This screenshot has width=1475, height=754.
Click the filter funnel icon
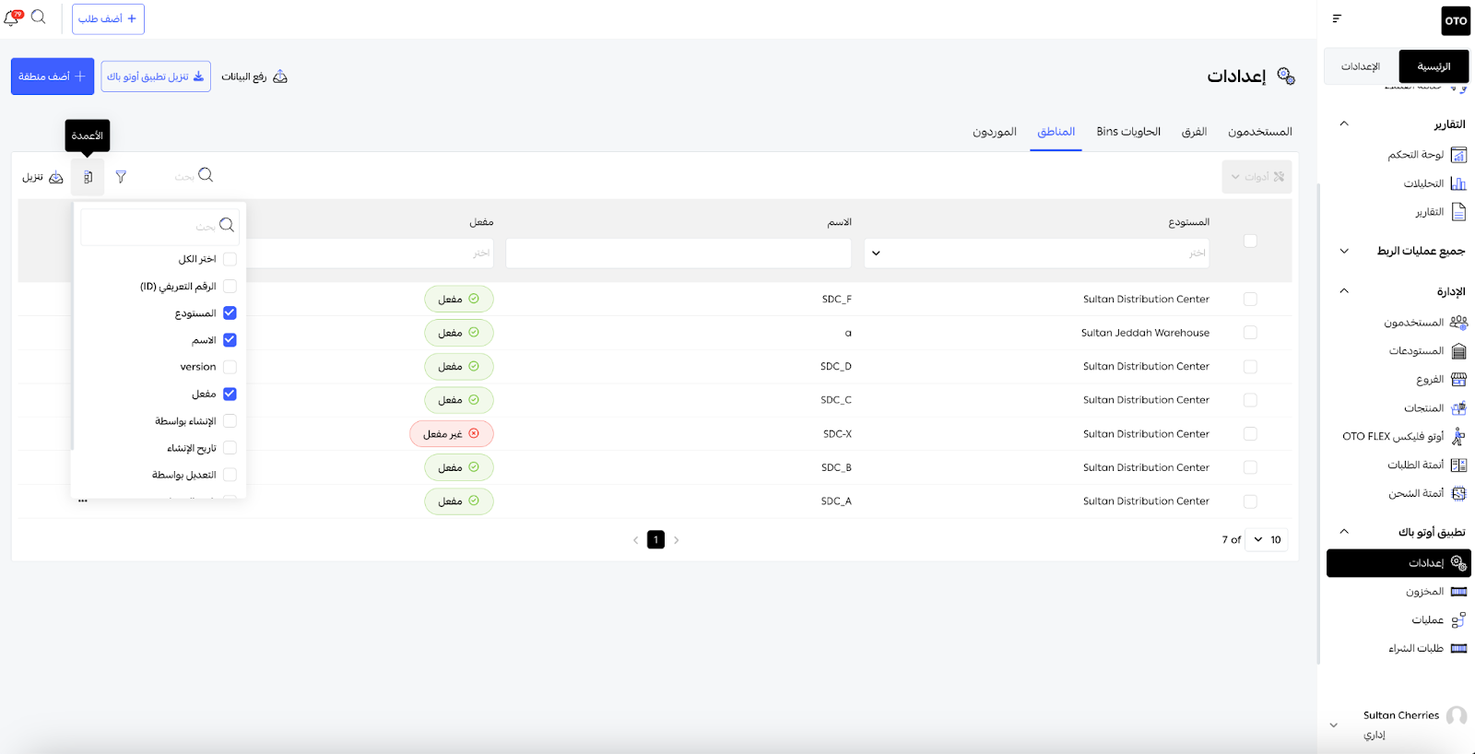121,177
